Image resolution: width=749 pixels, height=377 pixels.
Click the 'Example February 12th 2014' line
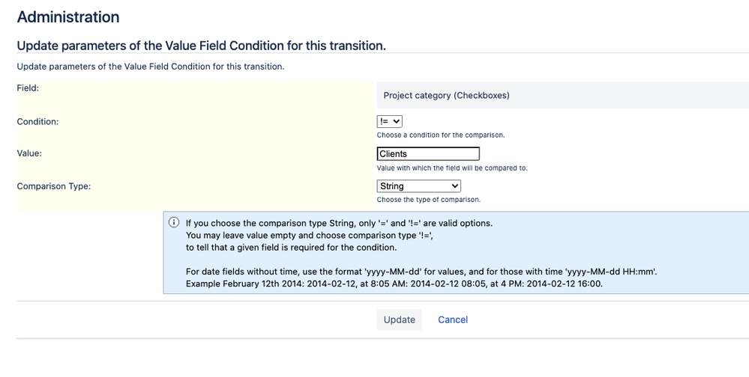[x=394, y=283]
